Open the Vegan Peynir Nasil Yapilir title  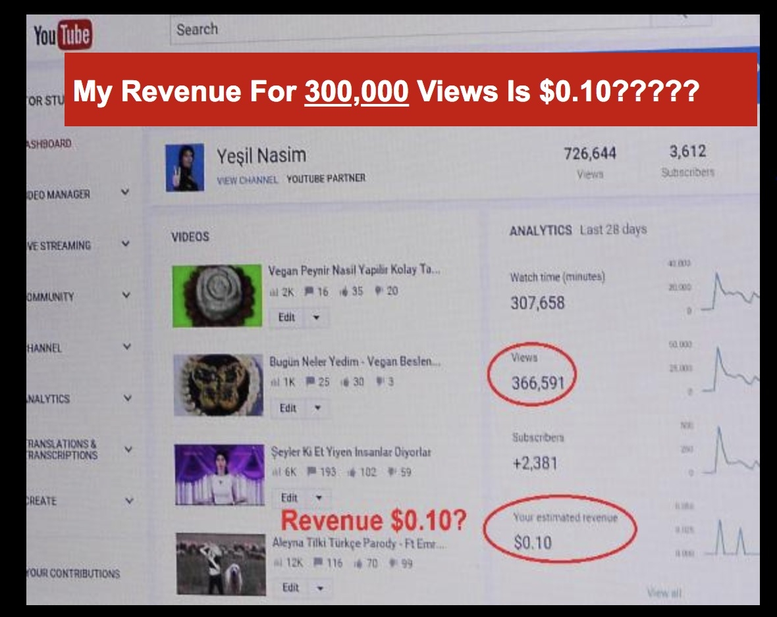click(x=354, y=270)
